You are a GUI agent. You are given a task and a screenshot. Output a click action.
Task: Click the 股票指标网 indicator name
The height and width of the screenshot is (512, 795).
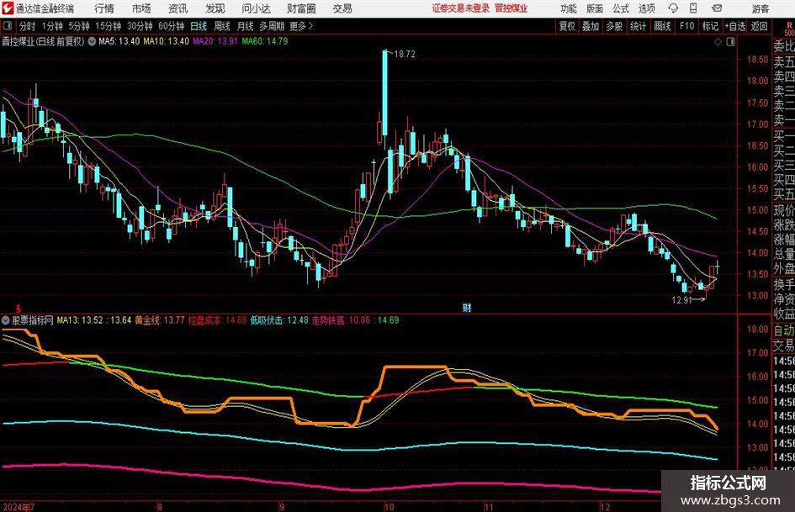[33, 320]
